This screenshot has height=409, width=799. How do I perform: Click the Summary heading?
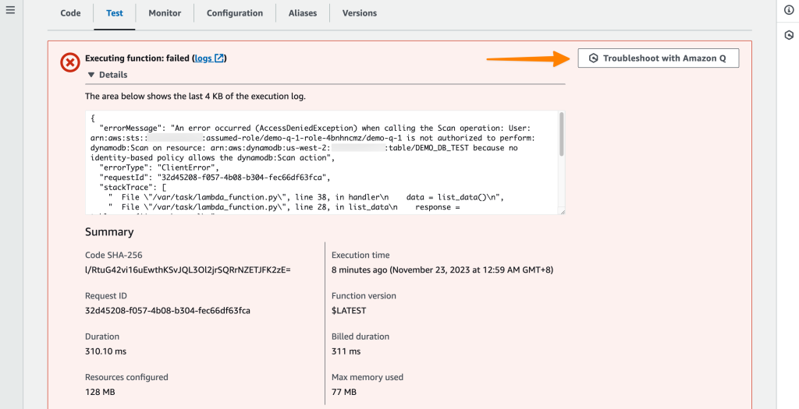pyautogui.click(x=109, y=232)
